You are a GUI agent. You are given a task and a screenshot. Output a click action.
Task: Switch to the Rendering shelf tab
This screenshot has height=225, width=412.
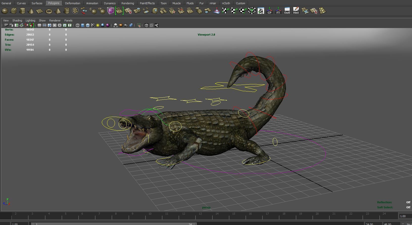128,3
